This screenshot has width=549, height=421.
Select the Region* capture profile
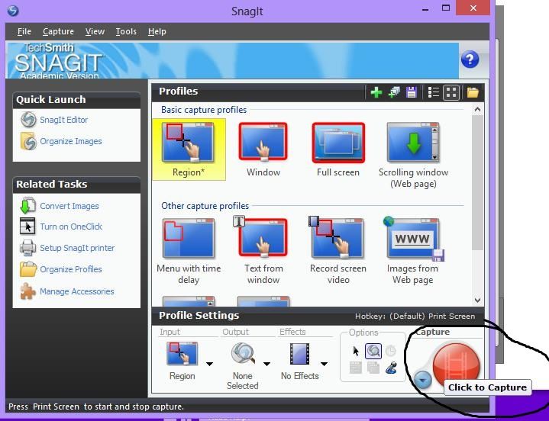click(189, 149)
